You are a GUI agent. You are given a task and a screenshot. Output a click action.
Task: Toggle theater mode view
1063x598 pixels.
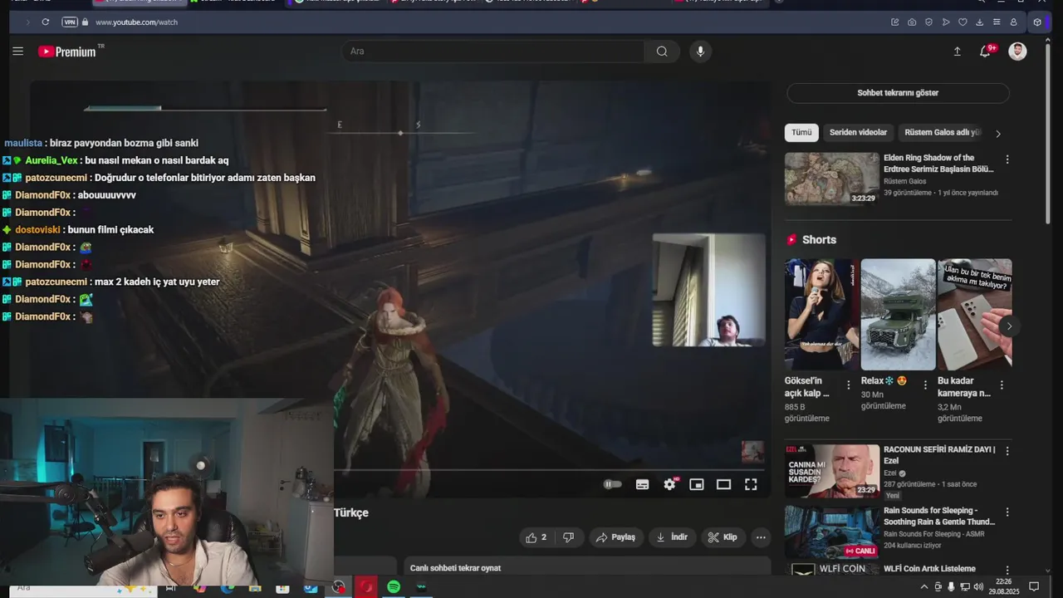point(723,484)
